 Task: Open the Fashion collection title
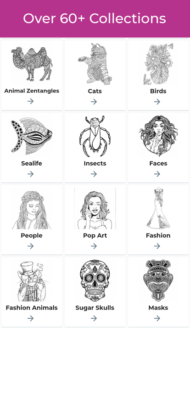pos(158,235)
